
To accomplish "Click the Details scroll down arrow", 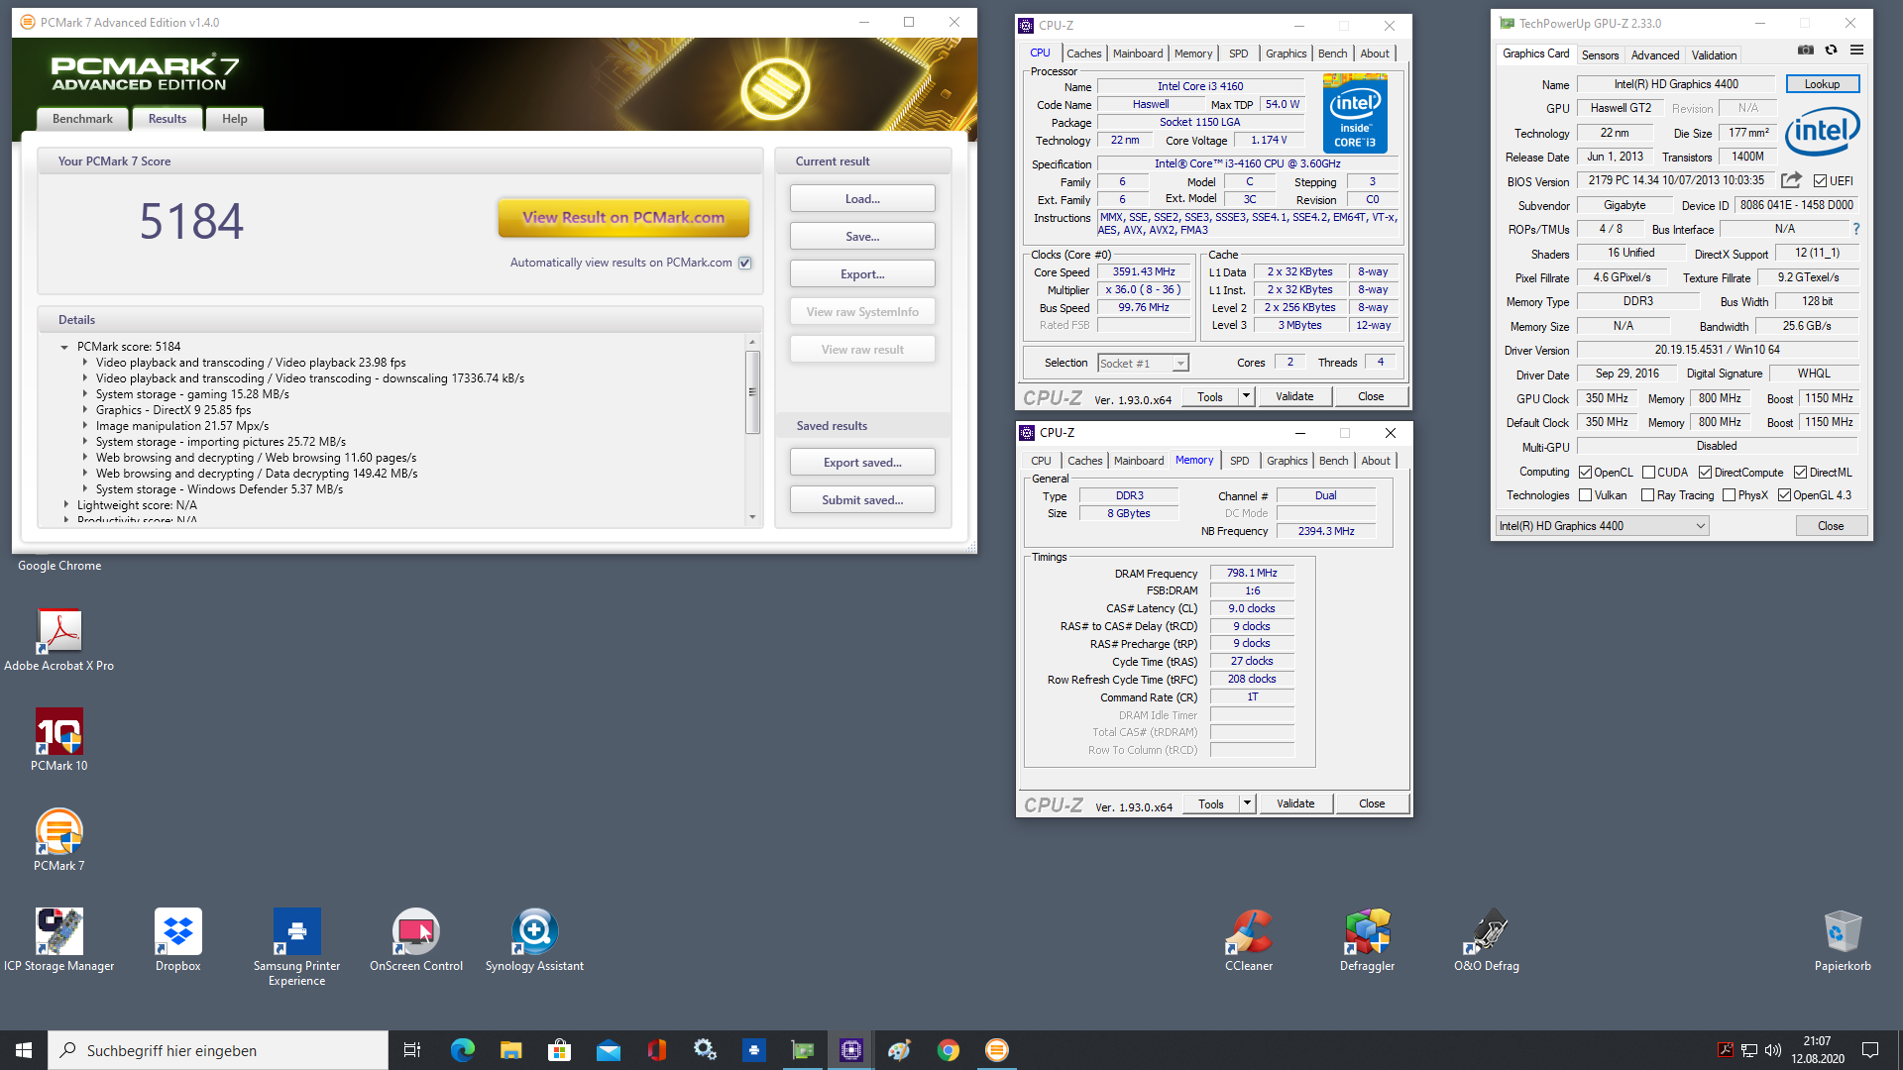I will [x=752, y=517].
